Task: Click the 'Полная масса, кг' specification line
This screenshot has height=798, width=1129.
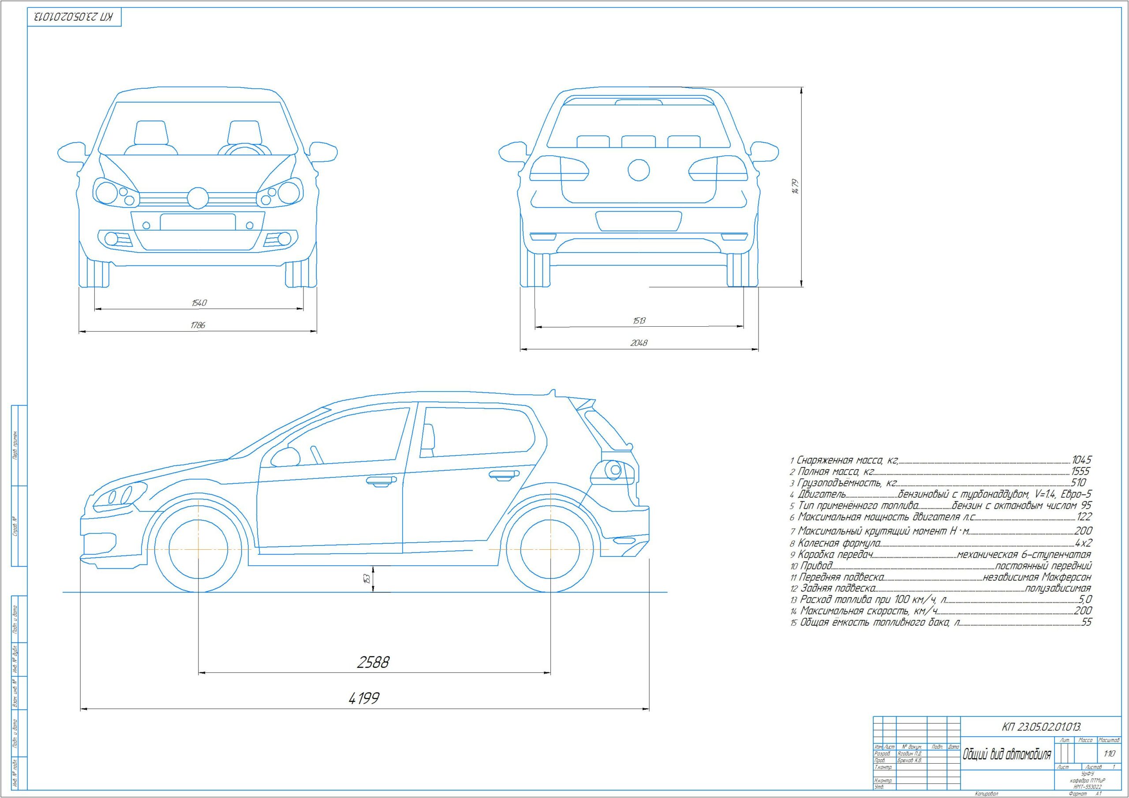Action: [940, 471]
